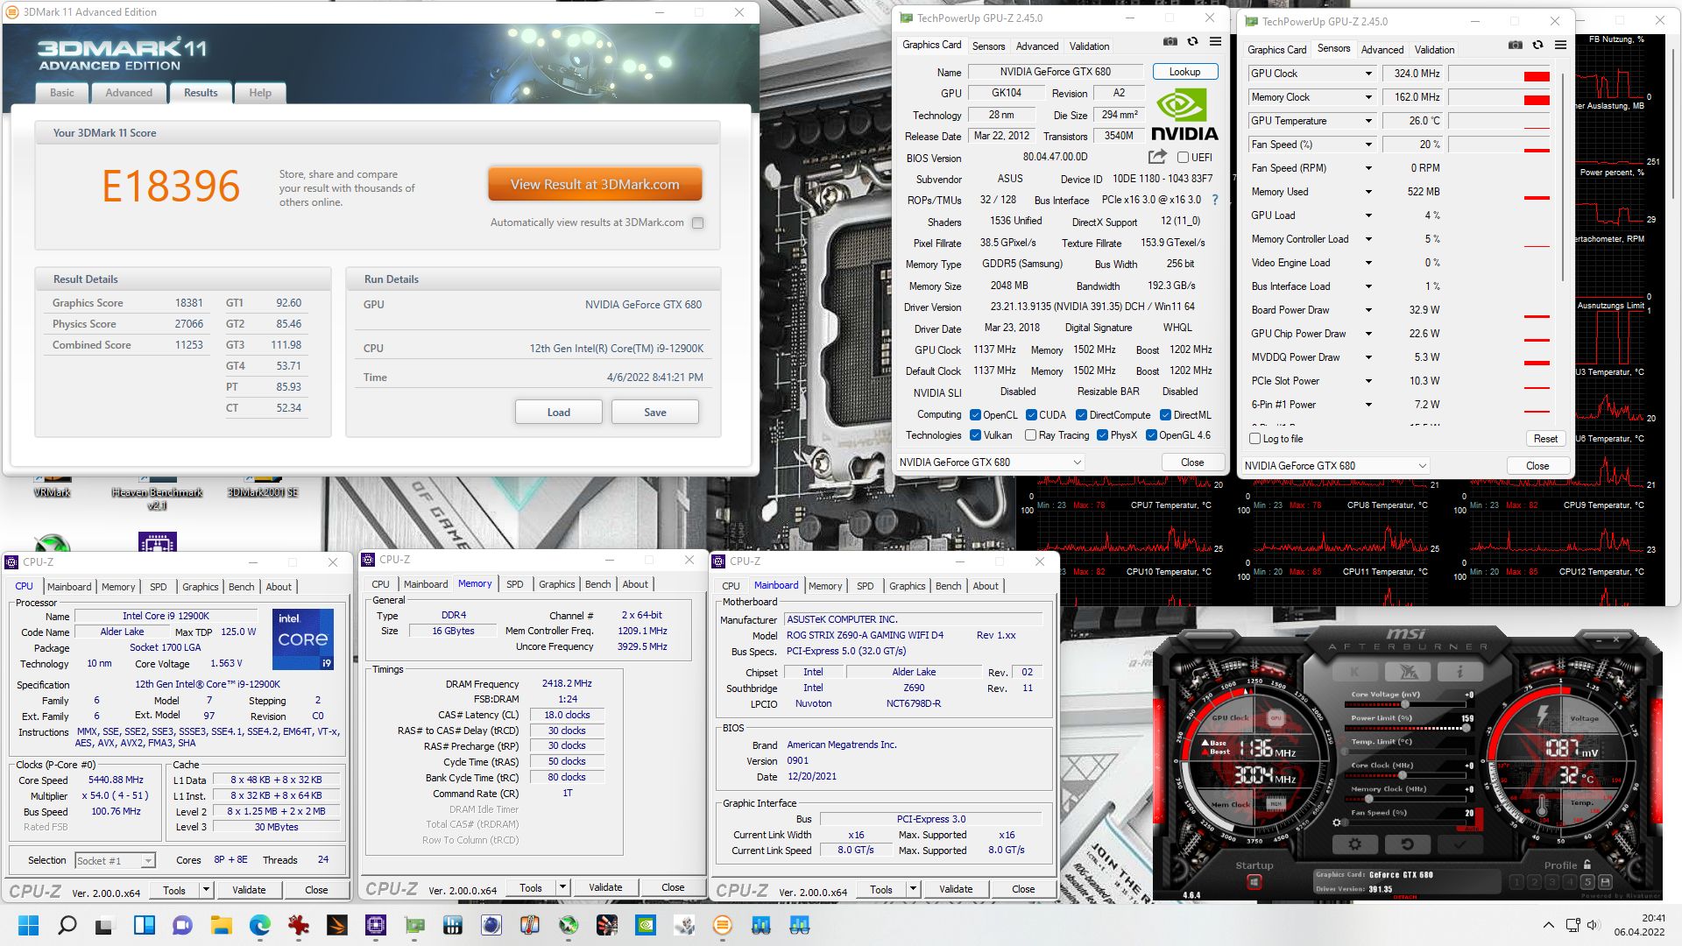Toggle the DirectML checkbox
1682x946 pixels.
click(x=1165, y=415)
